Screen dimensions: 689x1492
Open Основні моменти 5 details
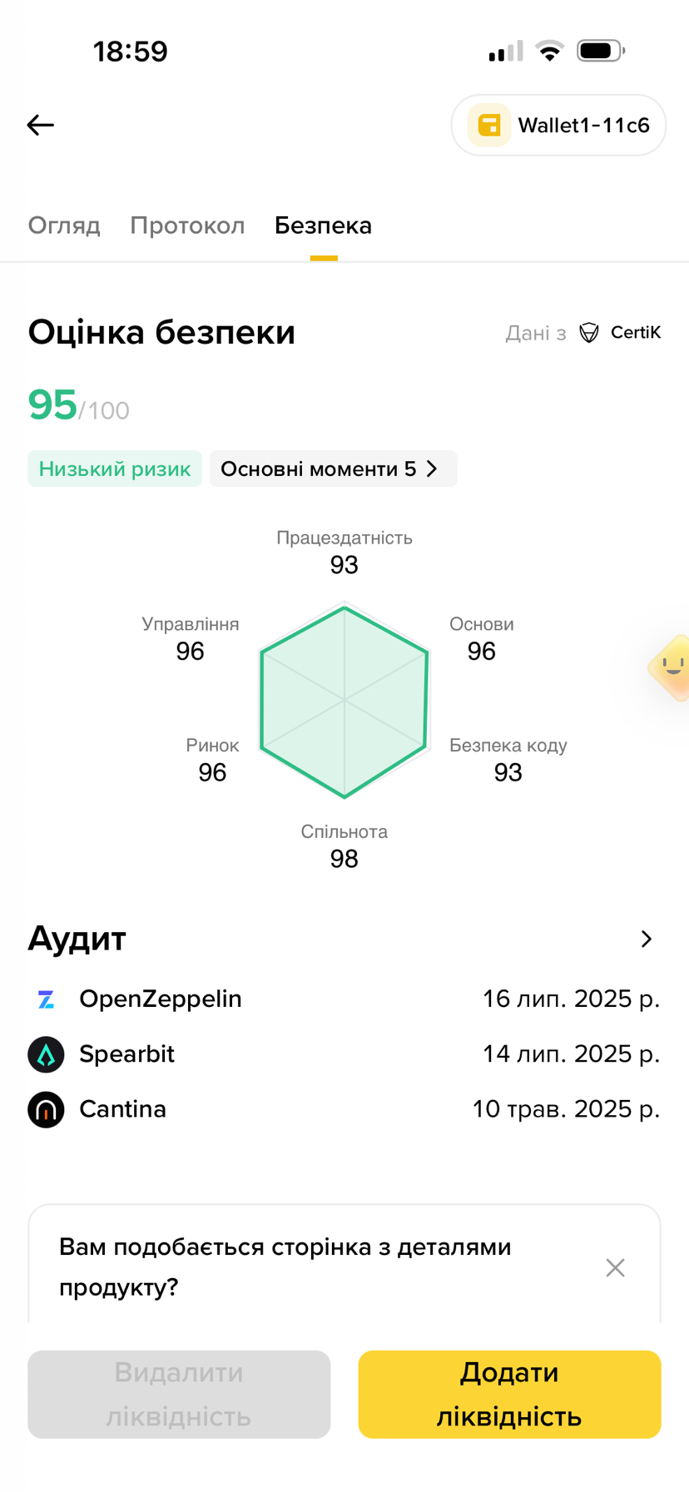click(333, 468)
